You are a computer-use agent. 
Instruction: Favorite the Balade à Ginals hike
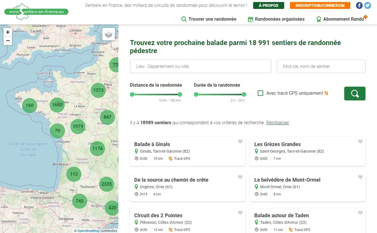point(240,142)
